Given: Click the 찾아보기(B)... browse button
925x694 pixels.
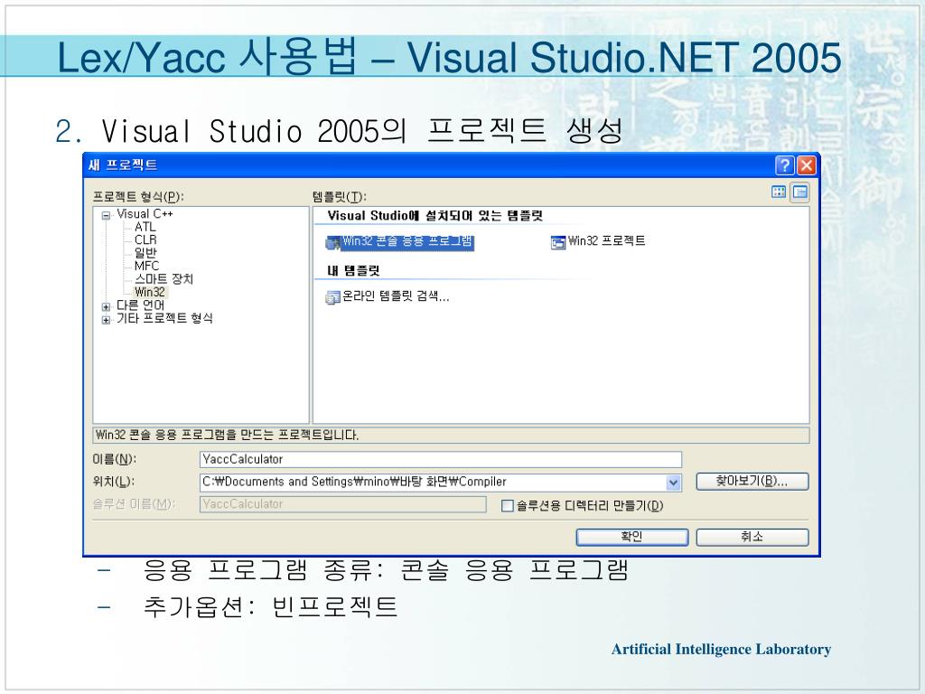Looking at the screenshot, I should pos(752,482).
